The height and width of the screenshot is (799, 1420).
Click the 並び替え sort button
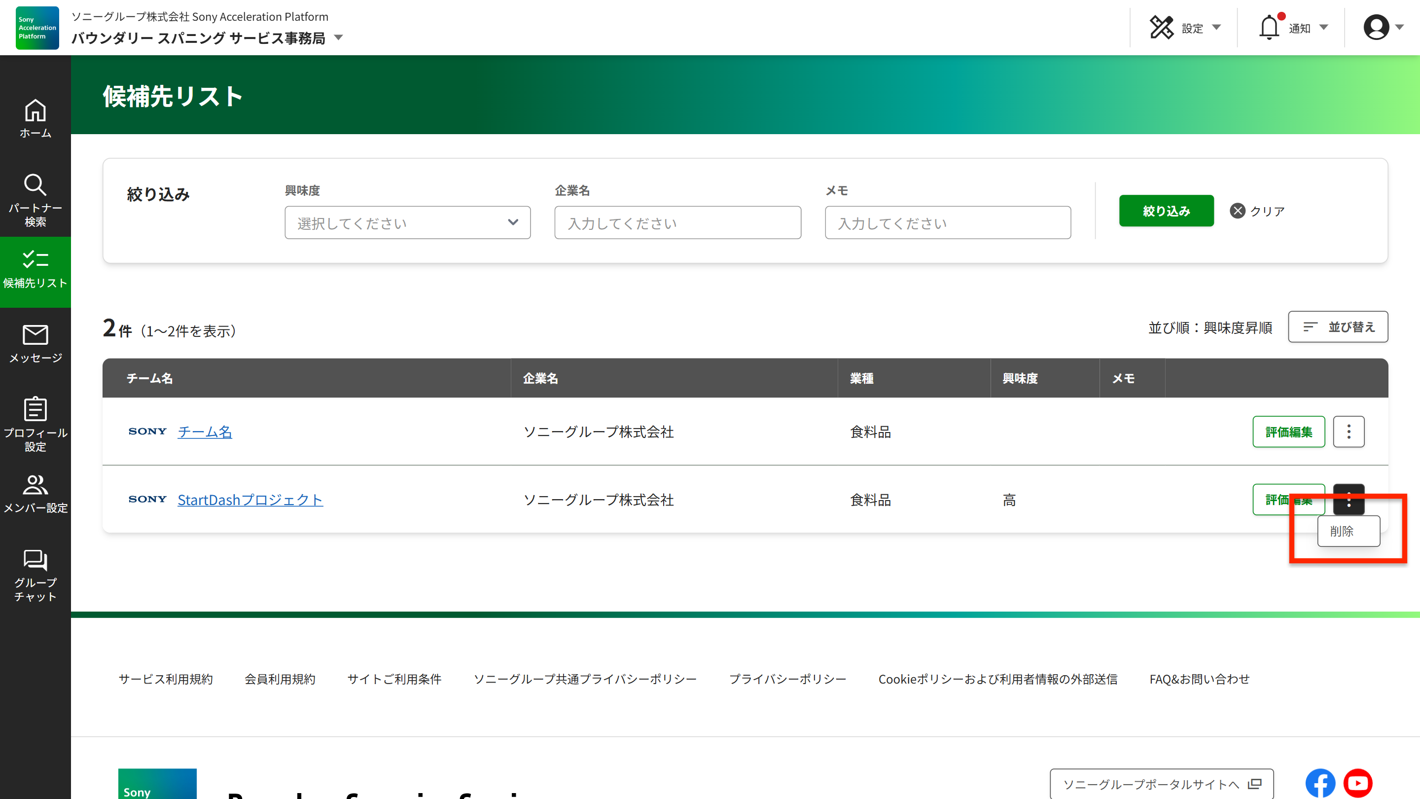tap(1338, 327)
